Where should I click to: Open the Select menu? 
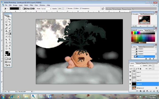[26, 5]
